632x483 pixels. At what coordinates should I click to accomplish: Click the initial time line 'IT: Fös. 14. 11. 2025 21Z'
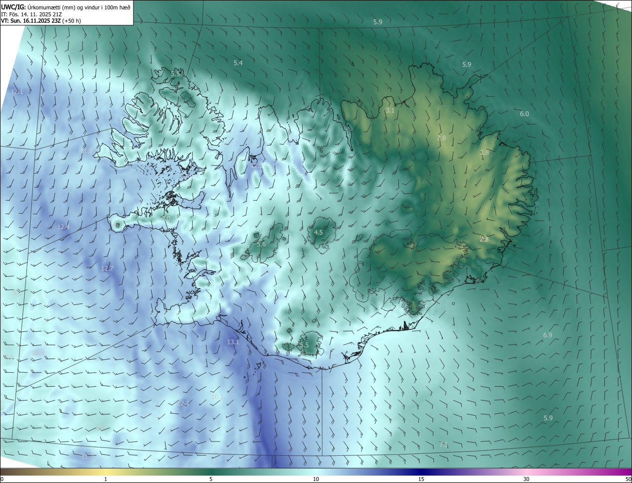click(31, 14)
